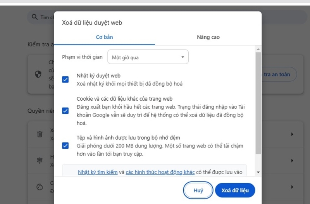
Task: Click the cookie icon in privacy list
Action: tap(40, 187)
